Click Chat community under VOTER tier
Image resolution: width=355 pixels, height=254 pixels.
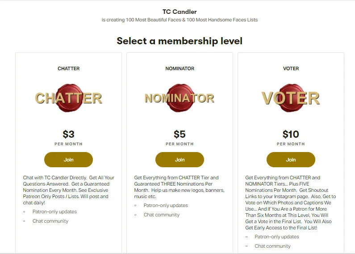(273, 246)
